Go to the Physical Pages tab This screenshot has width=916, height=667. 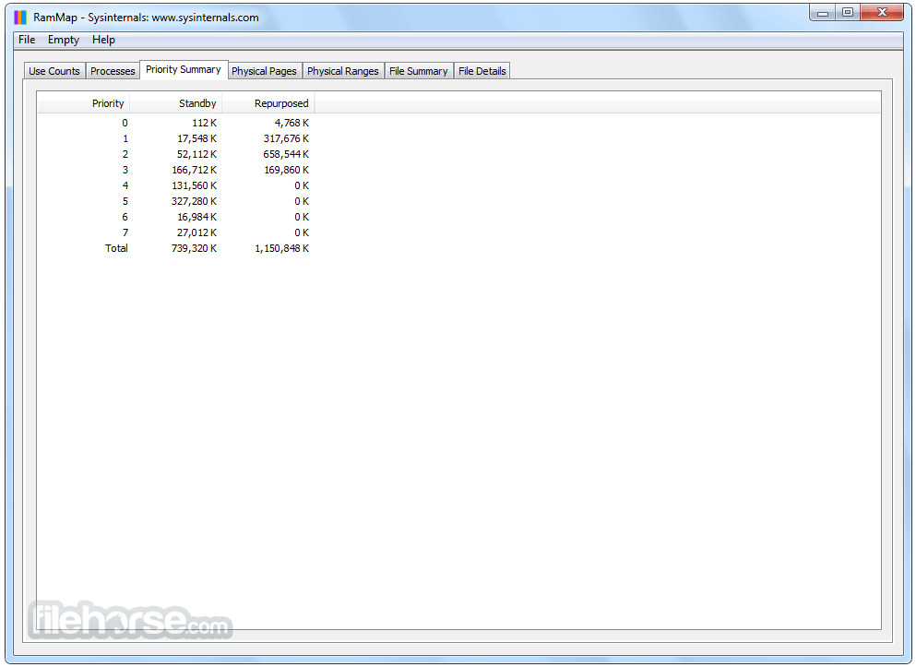(264, 71)
